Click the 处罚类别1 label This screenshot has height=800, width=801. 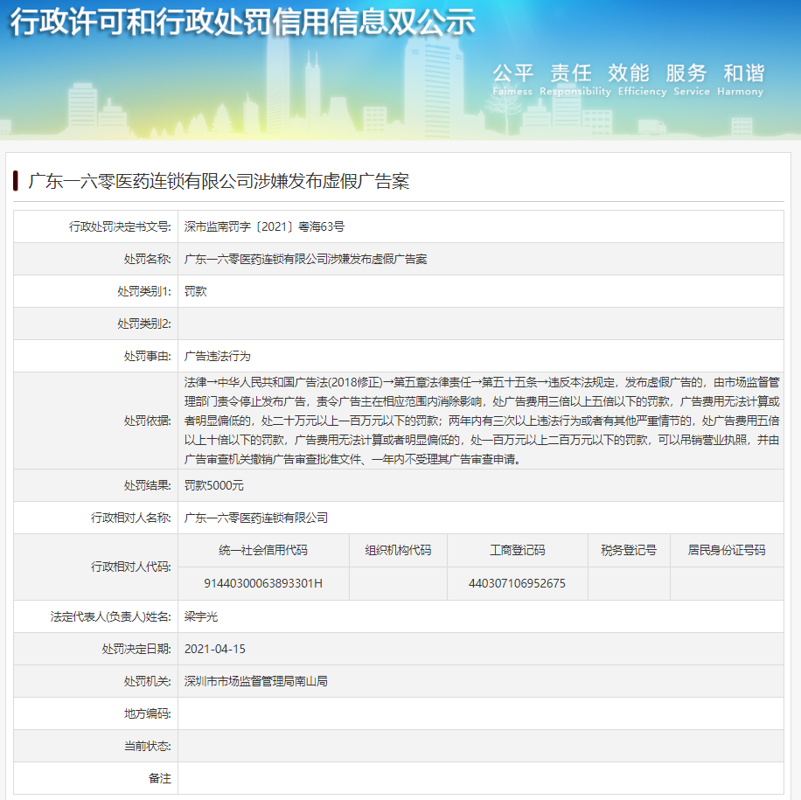point(144,292)
